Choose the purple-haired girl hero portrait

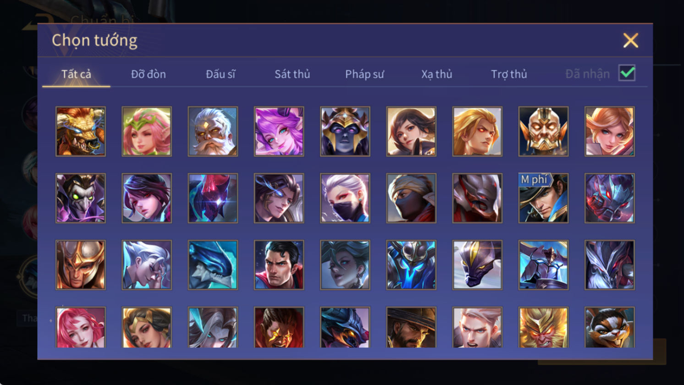click(x=279, y=132)
